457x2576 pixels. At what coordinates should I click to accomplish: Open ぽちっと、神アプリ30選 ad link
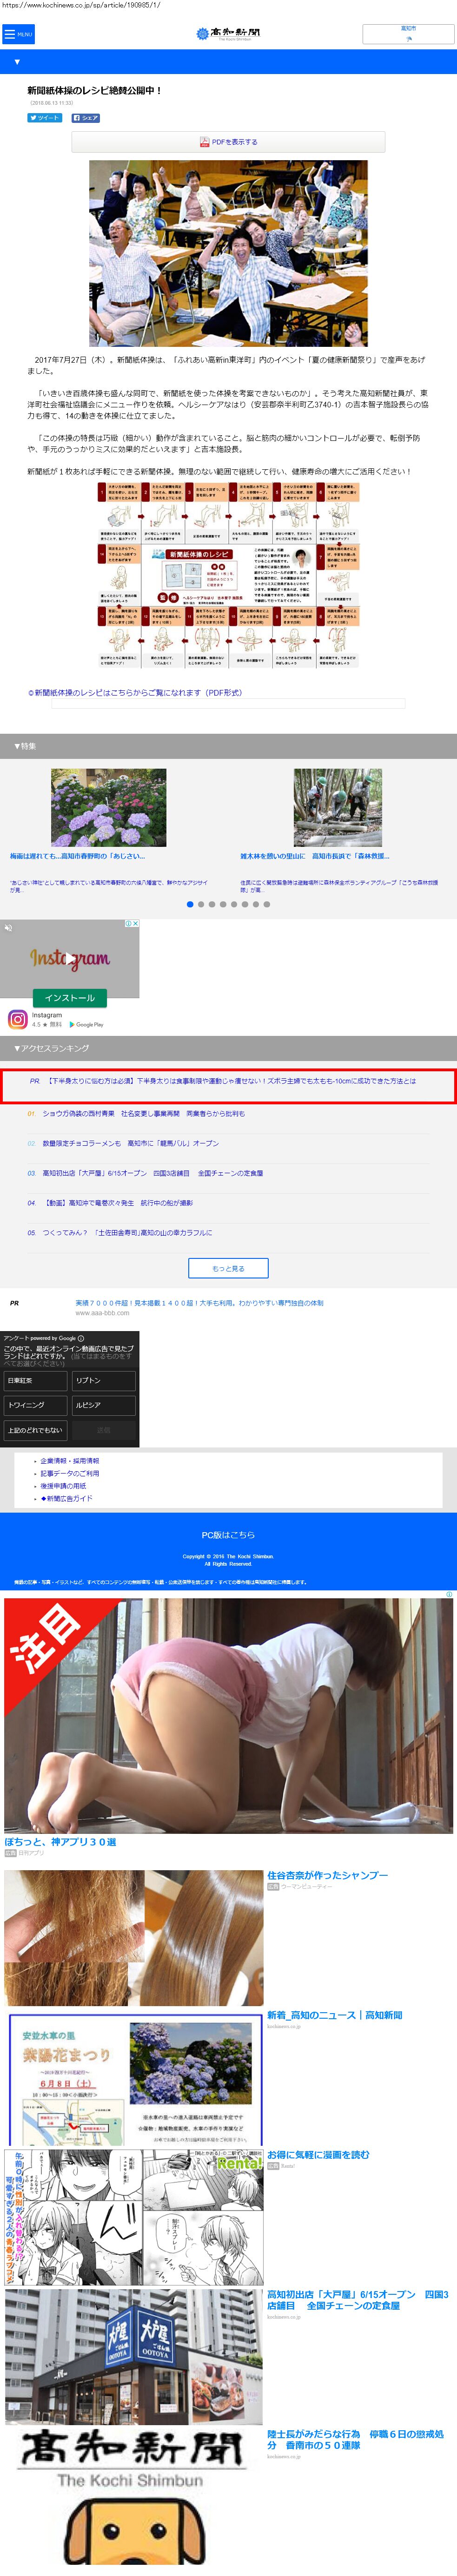click(x=61, y=1842)
